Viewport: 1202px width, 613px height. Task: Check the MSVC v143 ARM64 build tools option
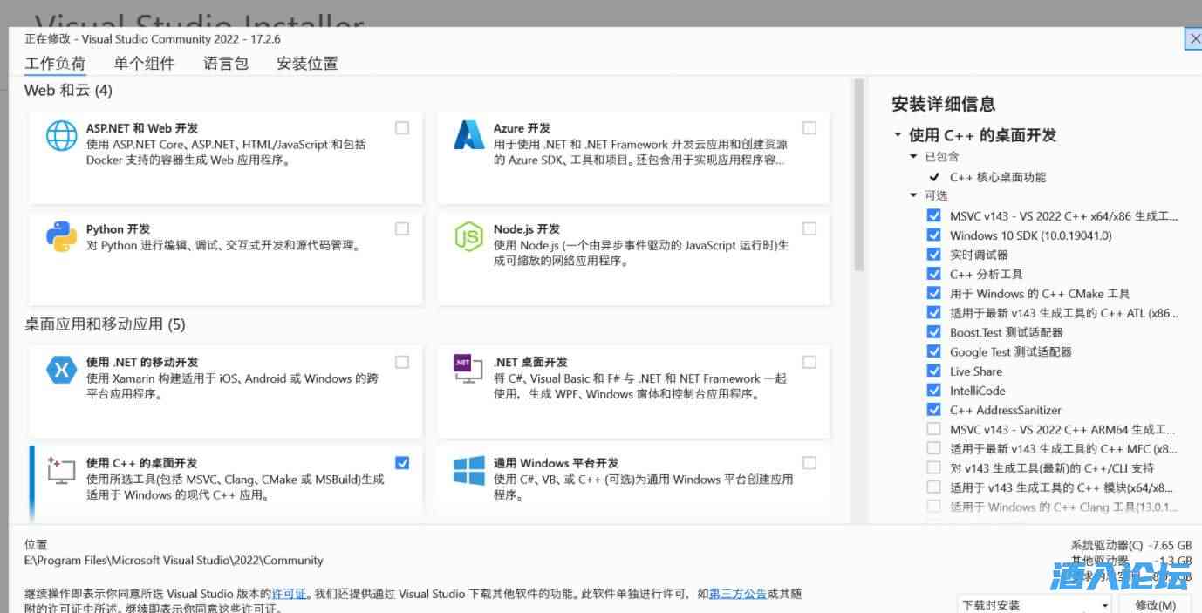tap(933, 429)
